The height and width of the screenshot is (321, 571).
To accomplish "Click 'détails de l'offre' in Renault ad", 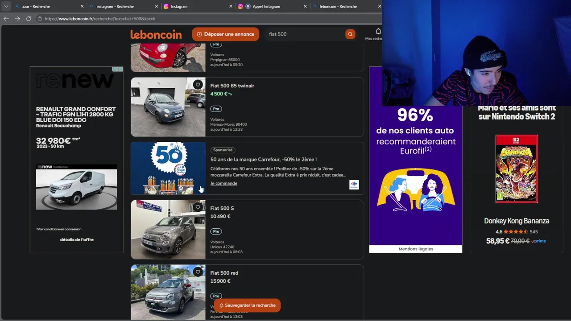I will pyautogui.click(x=77, y=240).
